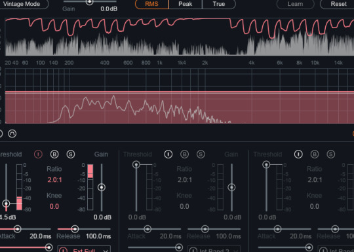
Task: Click band 1 Release value 100.0 ms
Action: [x=98, y=236]
